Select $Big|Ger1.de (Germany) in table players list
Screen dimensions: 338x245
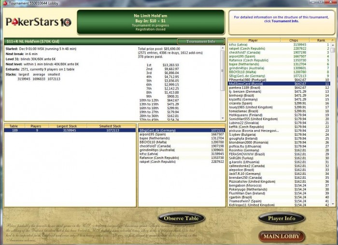(182, 130)
